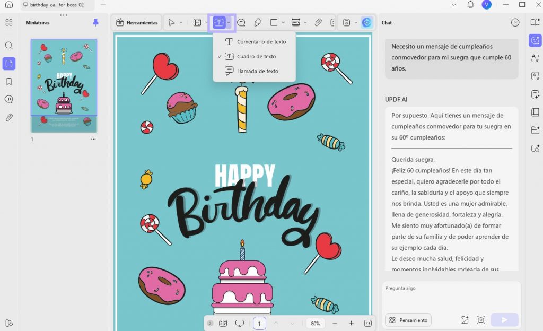Zoom in with the plus button
The width and height of the screenshot is (543, 331).
click(x=351, y=323)
